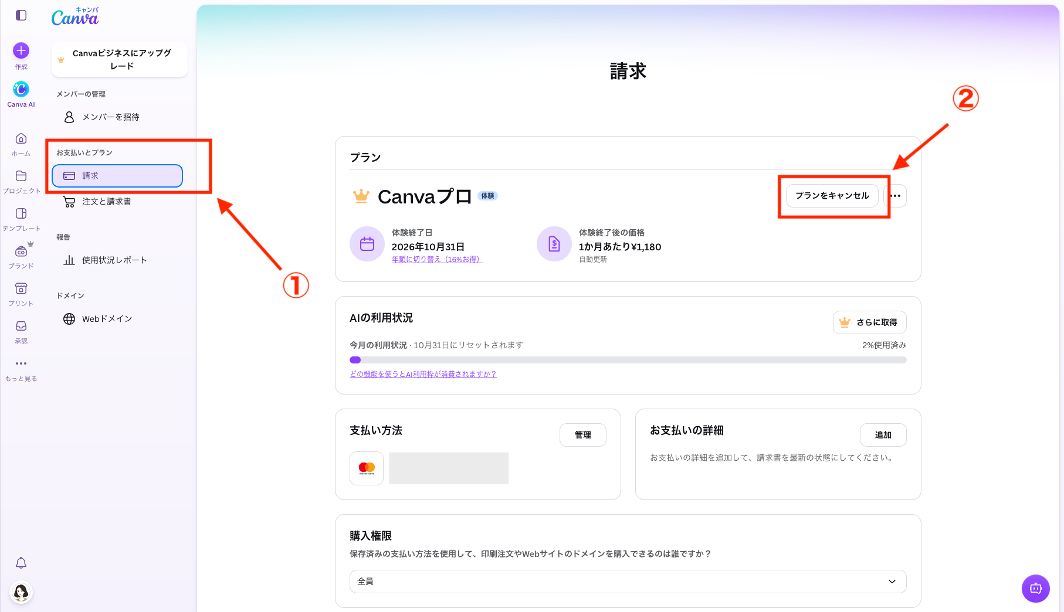Open プリント in sidebar
This screenshot has width=1064, height=612.
click(x=21, y=295)
